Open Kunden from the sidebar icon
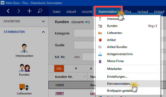166x97 pixels. coord(24,68)
